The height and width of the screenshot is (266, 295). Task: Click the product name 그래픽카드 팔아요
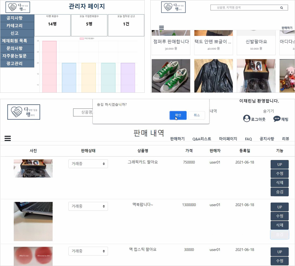point(143,162)
